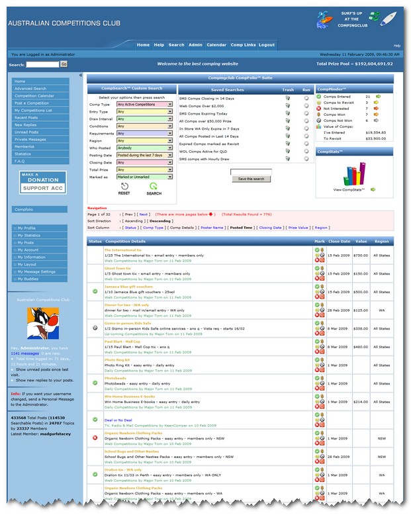Open the Entry Type dropdown

(x=145, y=111)
